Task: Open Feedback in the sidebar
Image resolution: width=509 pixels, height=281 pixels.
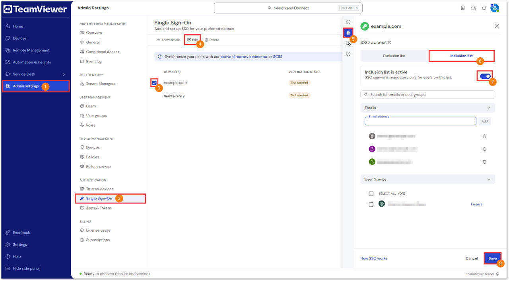Action: [x=21, y=232]
